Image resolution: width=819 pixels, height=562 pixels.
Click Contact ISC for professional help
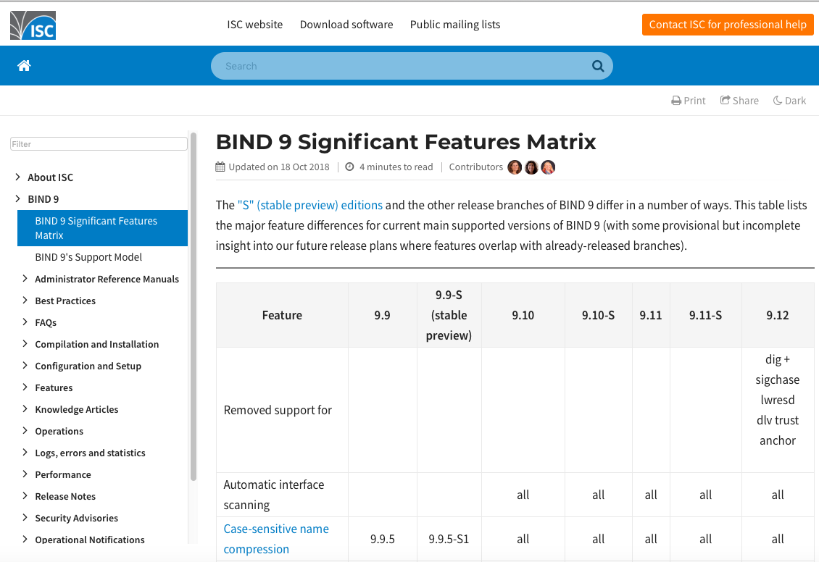[728, 25]
